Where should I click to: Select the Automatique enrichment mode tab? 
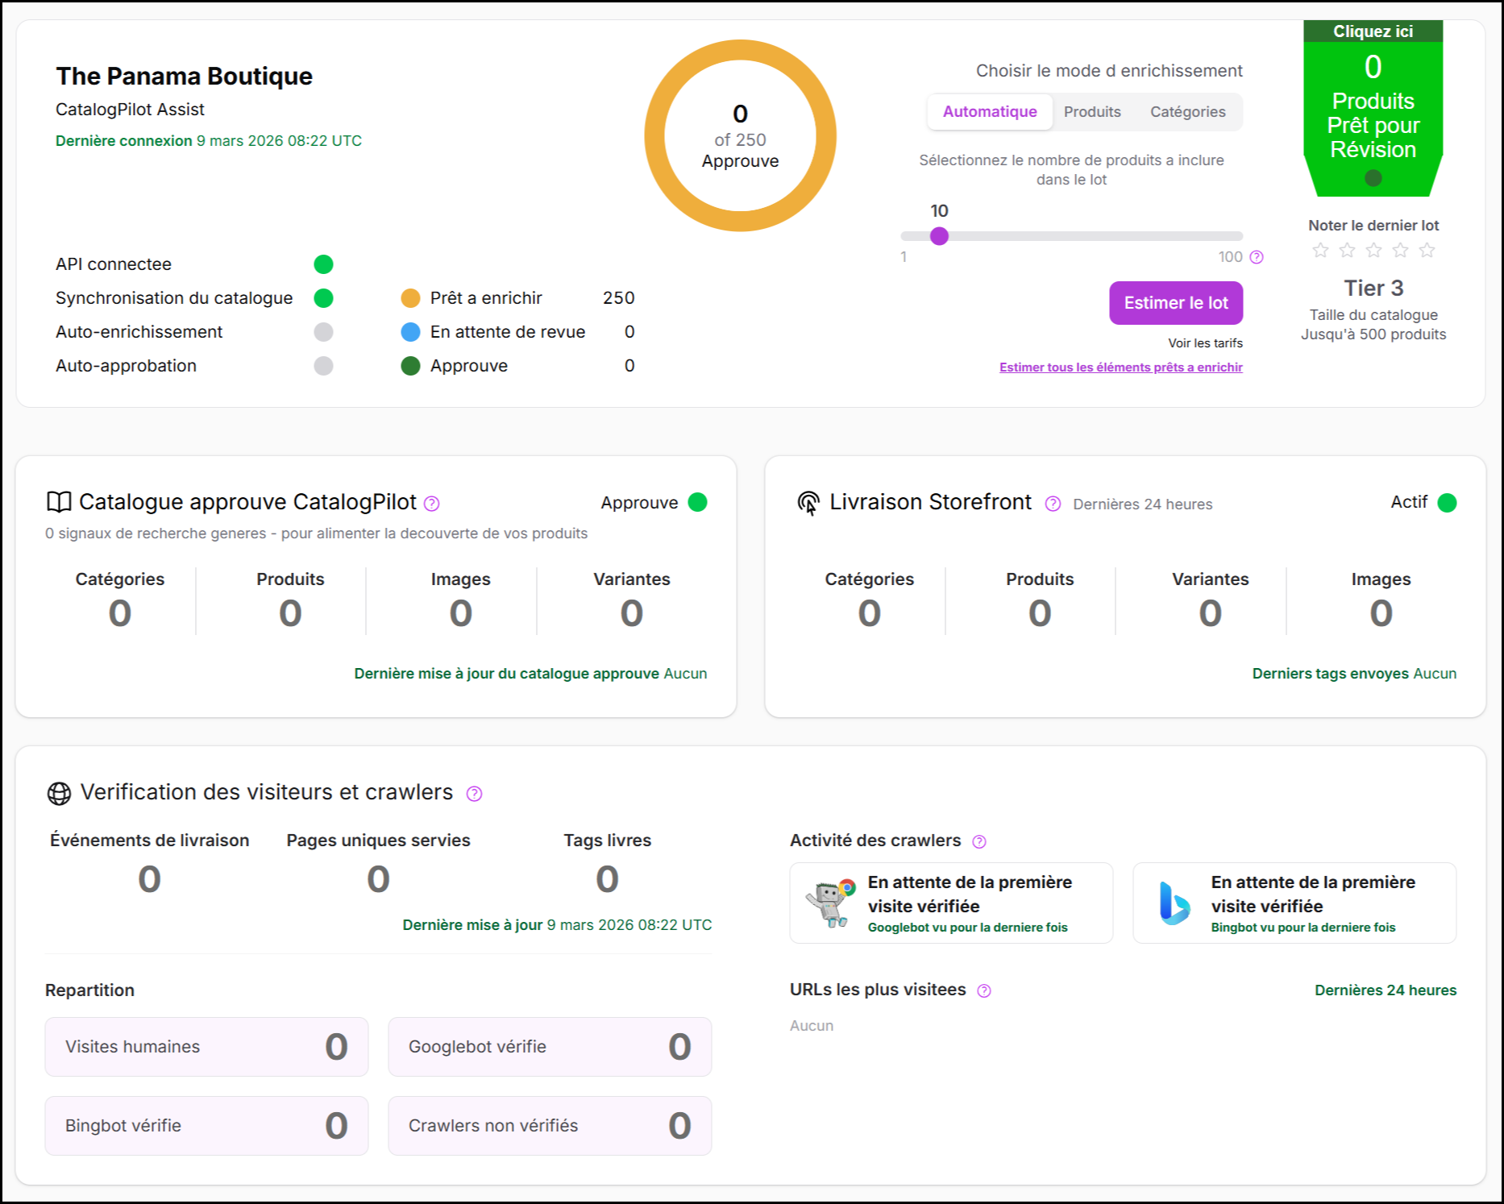coord(990,112)
